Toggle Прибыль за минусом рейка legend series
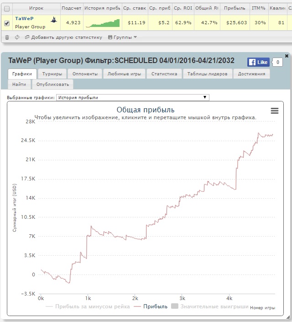This screenshot has height=322, width=292. [x=88, y=306]
